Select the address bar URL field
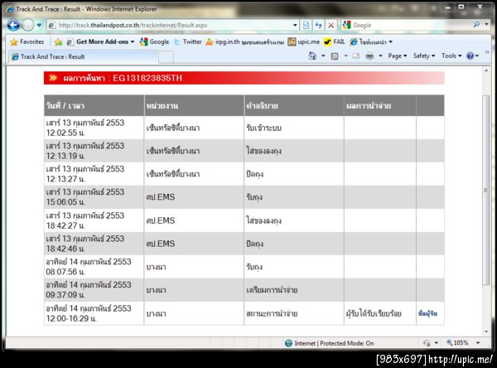 pyautogui.click(x=170, y=25)
